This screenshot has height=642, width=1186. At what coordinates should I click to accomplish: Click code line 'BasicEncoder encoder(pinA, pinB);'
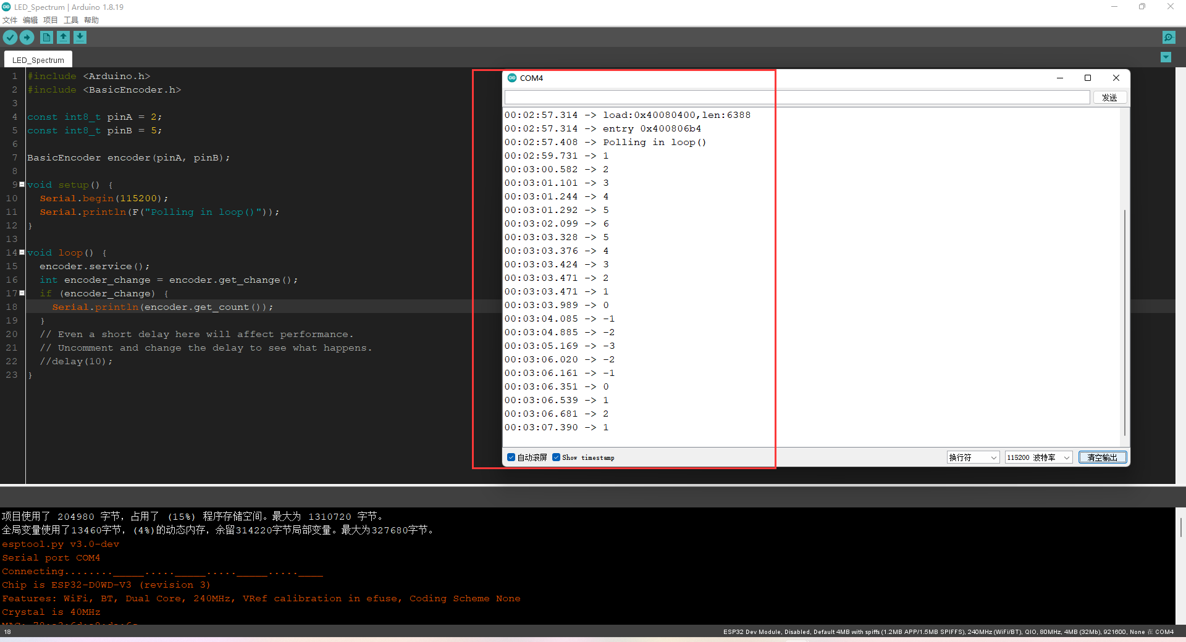tap(128, 158)
